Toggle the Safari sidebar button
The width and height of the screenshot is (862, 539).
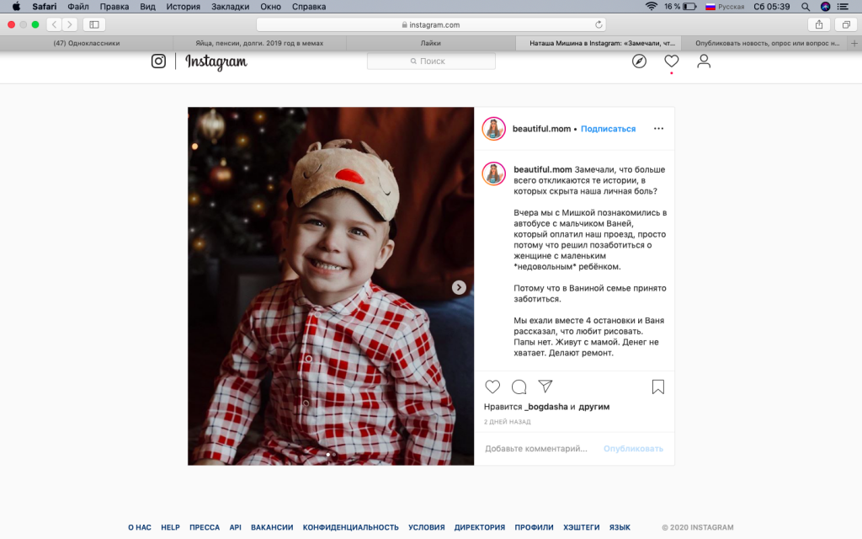[x=93, y=24]
